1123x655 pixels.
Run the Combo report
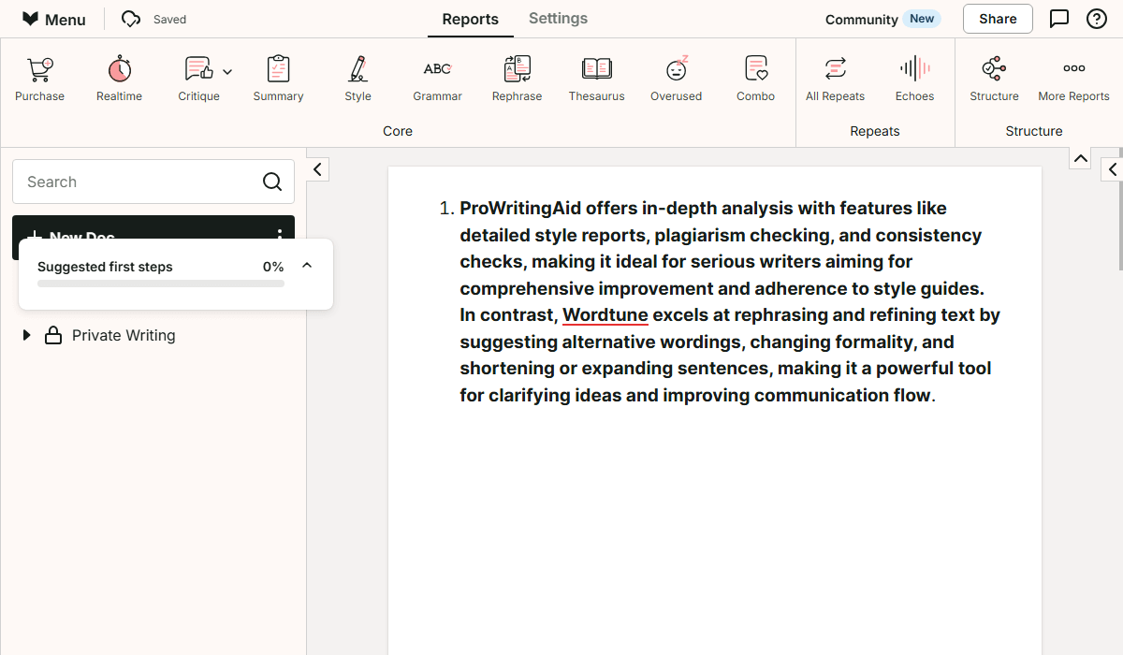pyautogui.click(x=755, y=79)
